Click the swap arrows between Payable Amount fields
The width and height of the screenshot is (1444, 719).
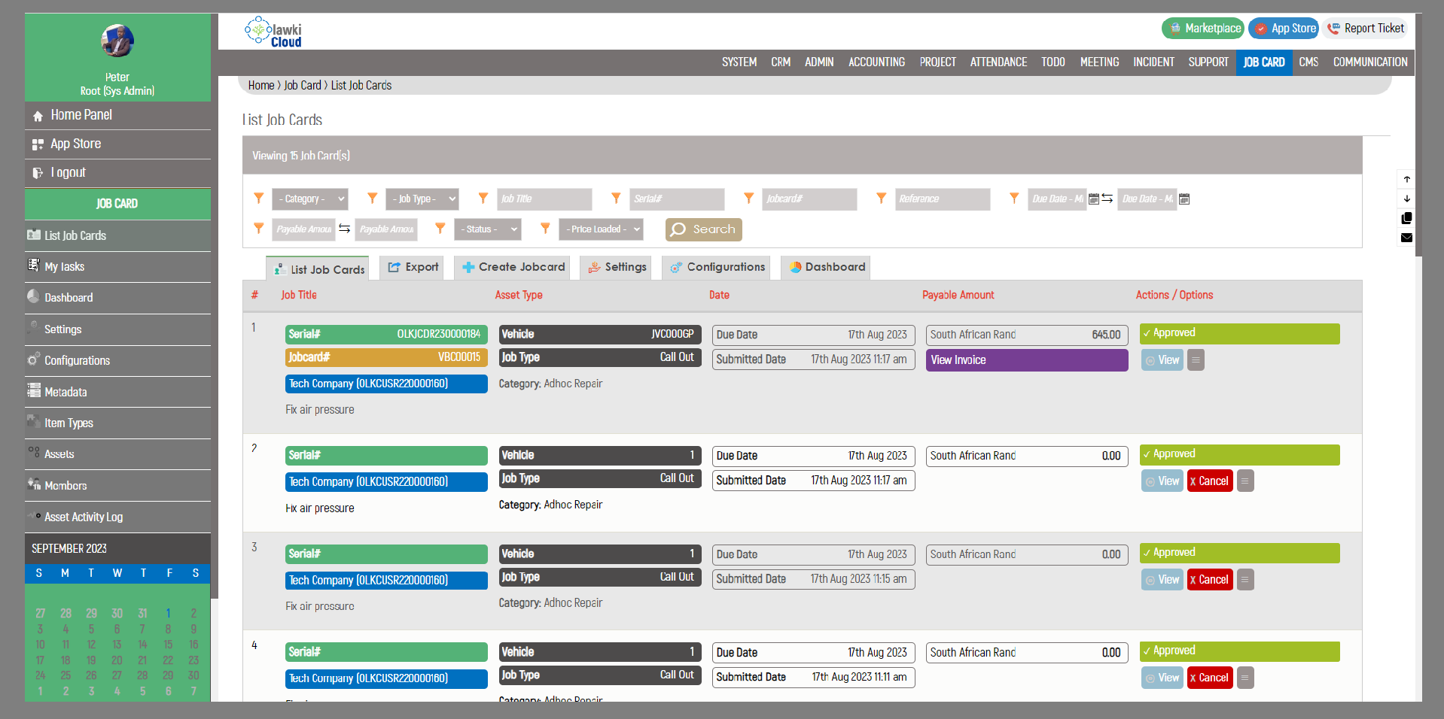point(344,229)
